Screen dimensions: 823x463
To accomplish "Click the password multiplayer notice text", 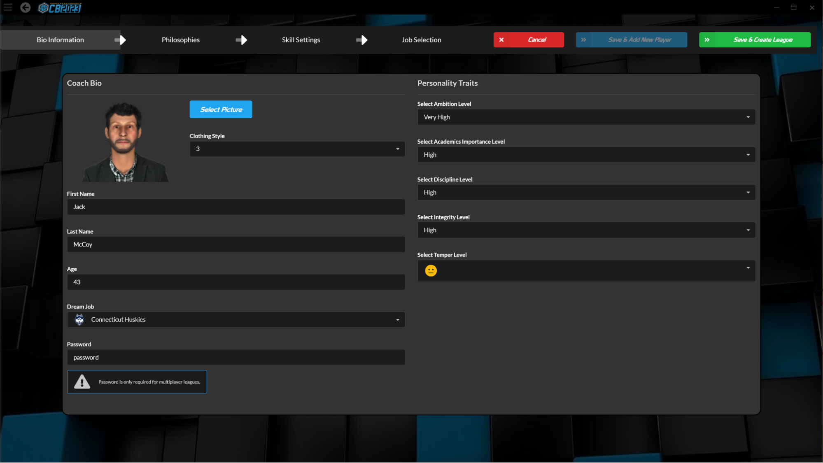I will 149,382.
